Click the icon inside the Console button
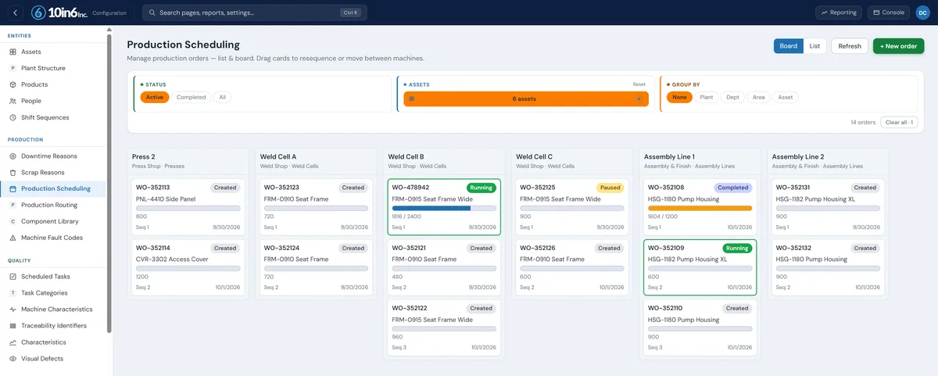The height and width of the screenshot is (376, 938). pyautogui.click(x=877, y=13)
